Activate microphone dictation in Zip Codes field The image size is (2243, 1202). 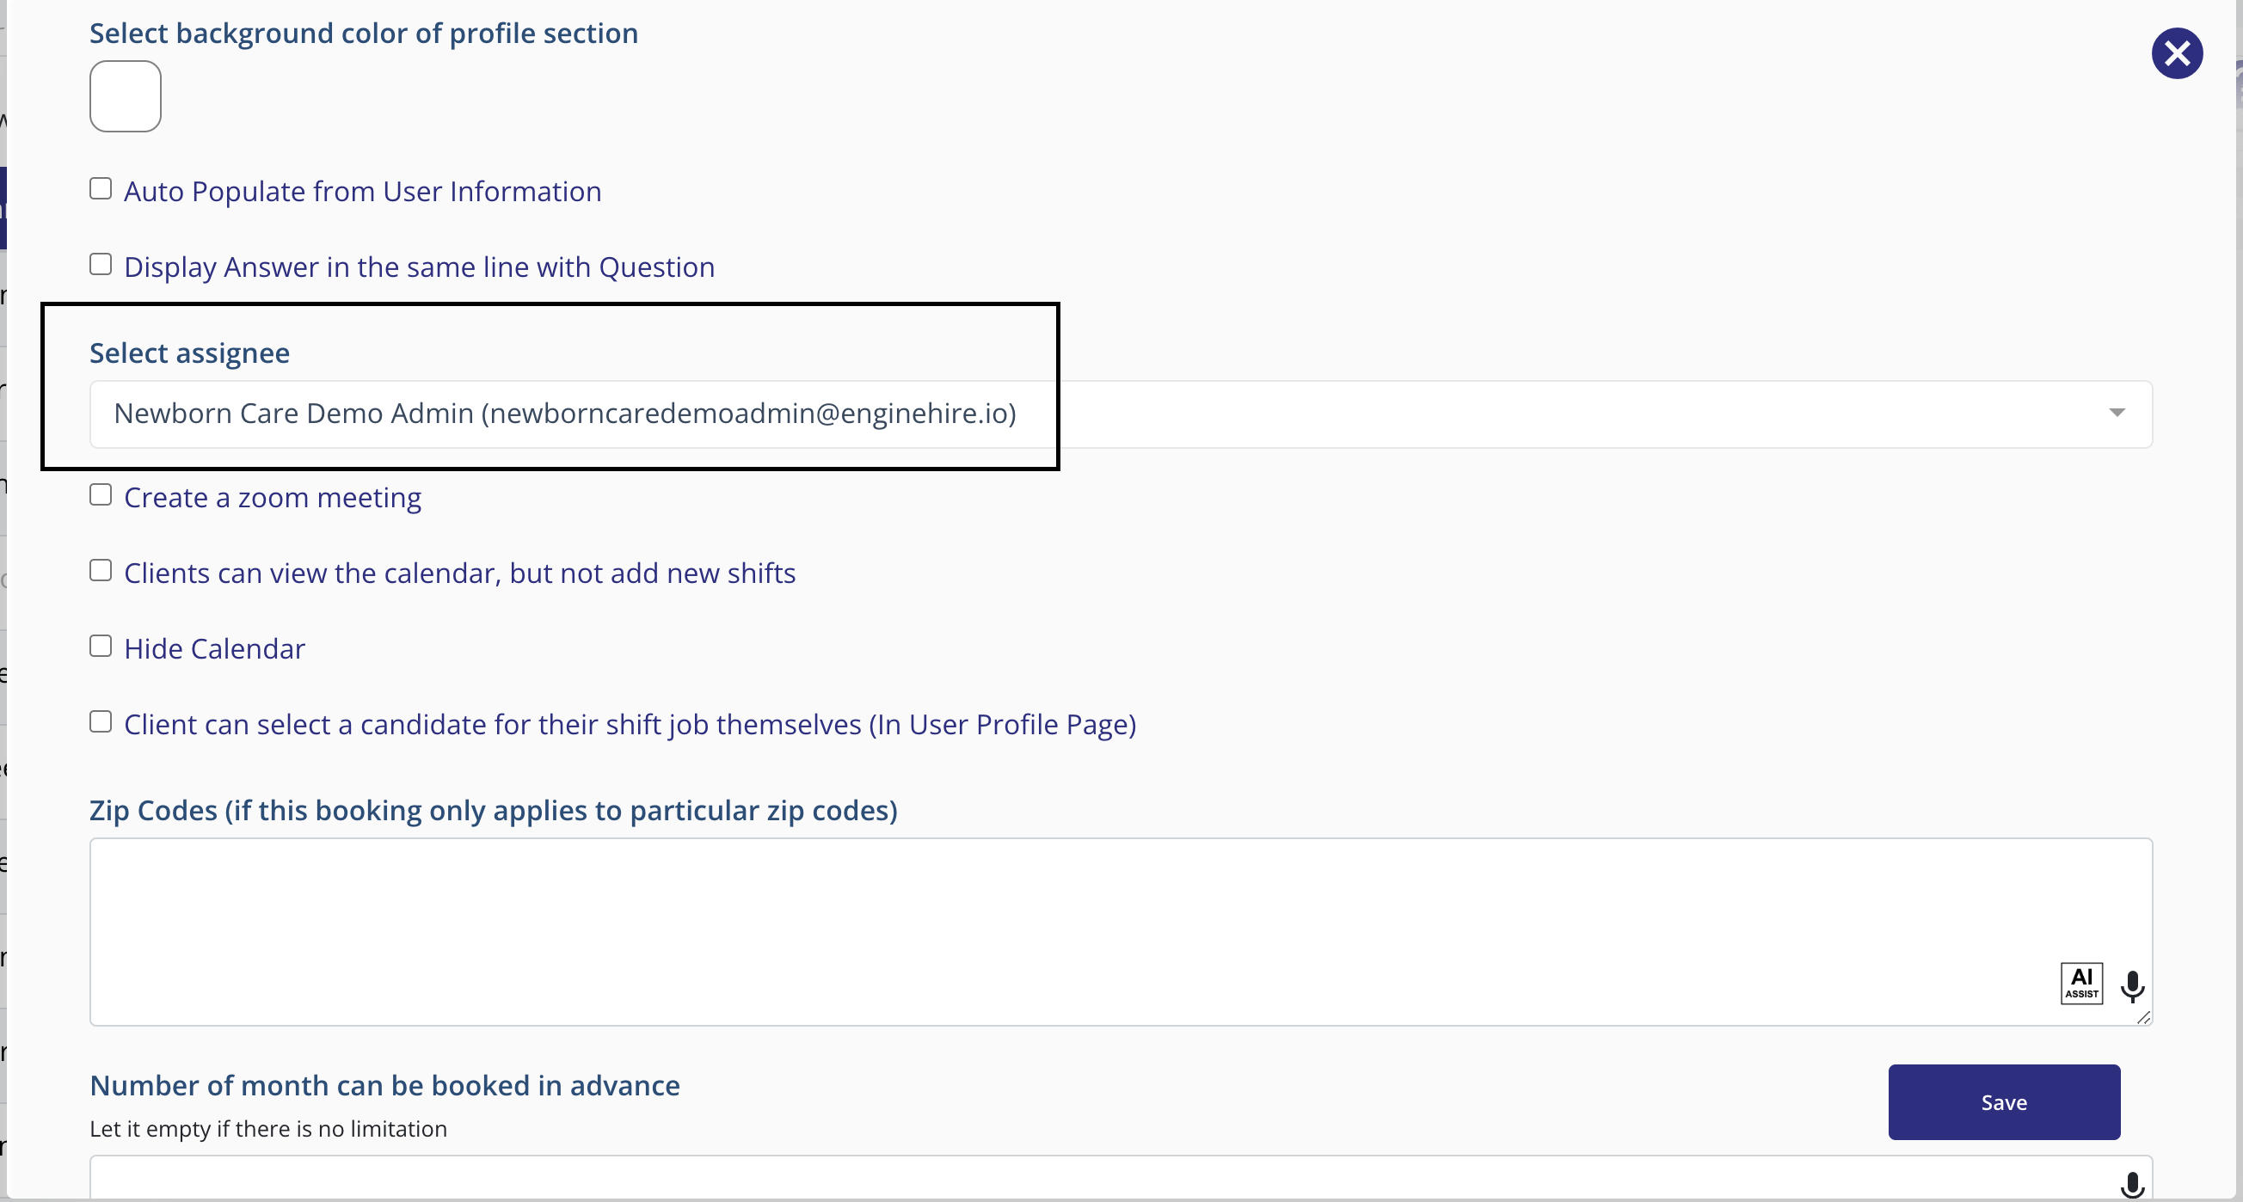tap(2132, 986)
